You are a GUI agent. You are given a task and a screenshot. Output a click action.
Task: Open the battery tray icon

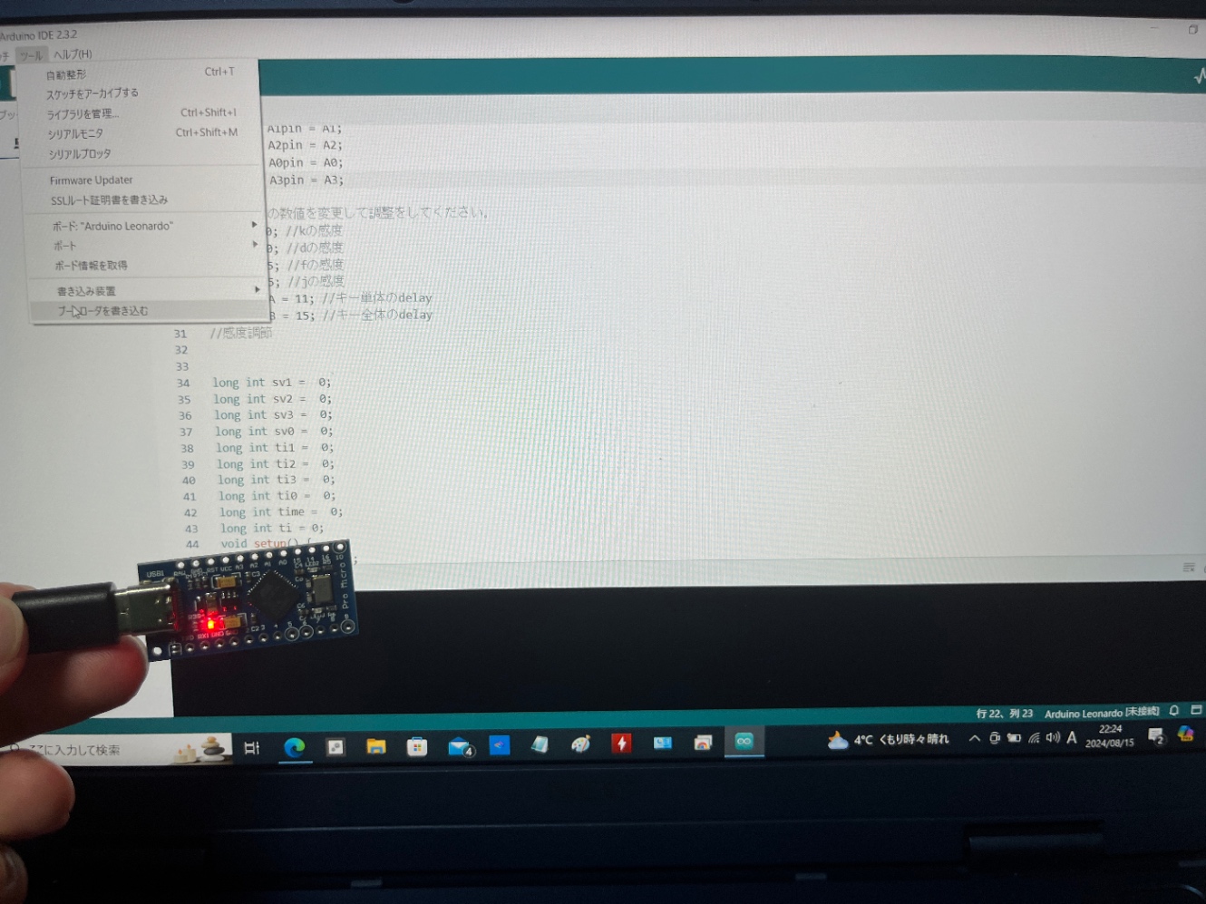tap(1014, 738)
